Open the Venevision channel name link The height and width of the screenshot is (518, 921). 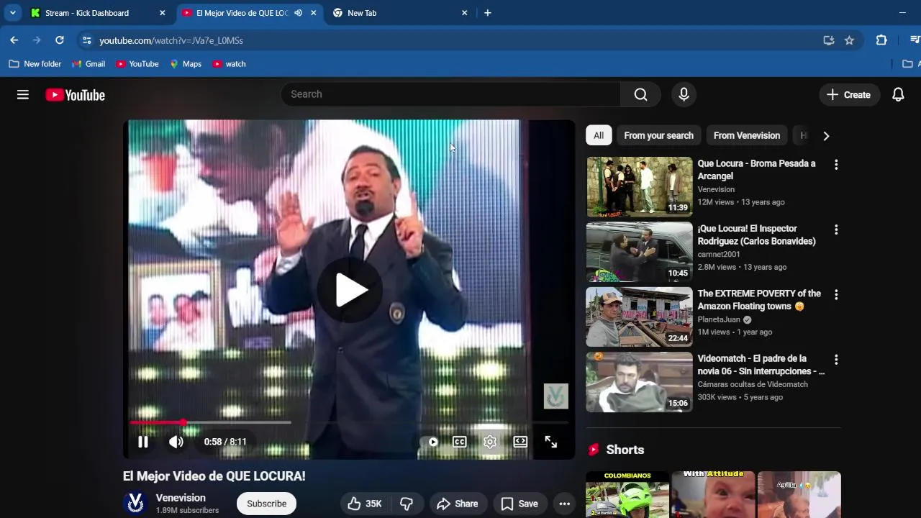pos(181,498)
